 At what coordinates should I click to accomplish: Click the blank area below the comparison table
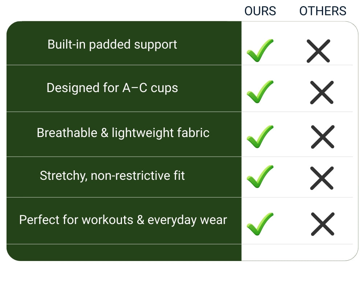click(181, 275)
